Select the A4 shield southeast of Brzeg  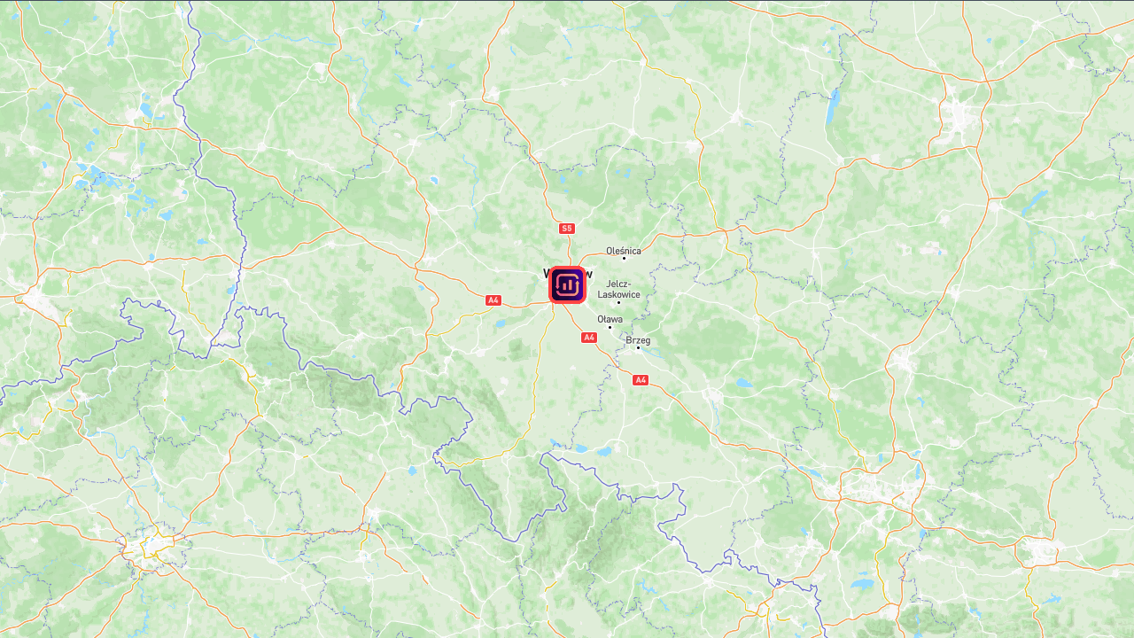tap(641, 380)
